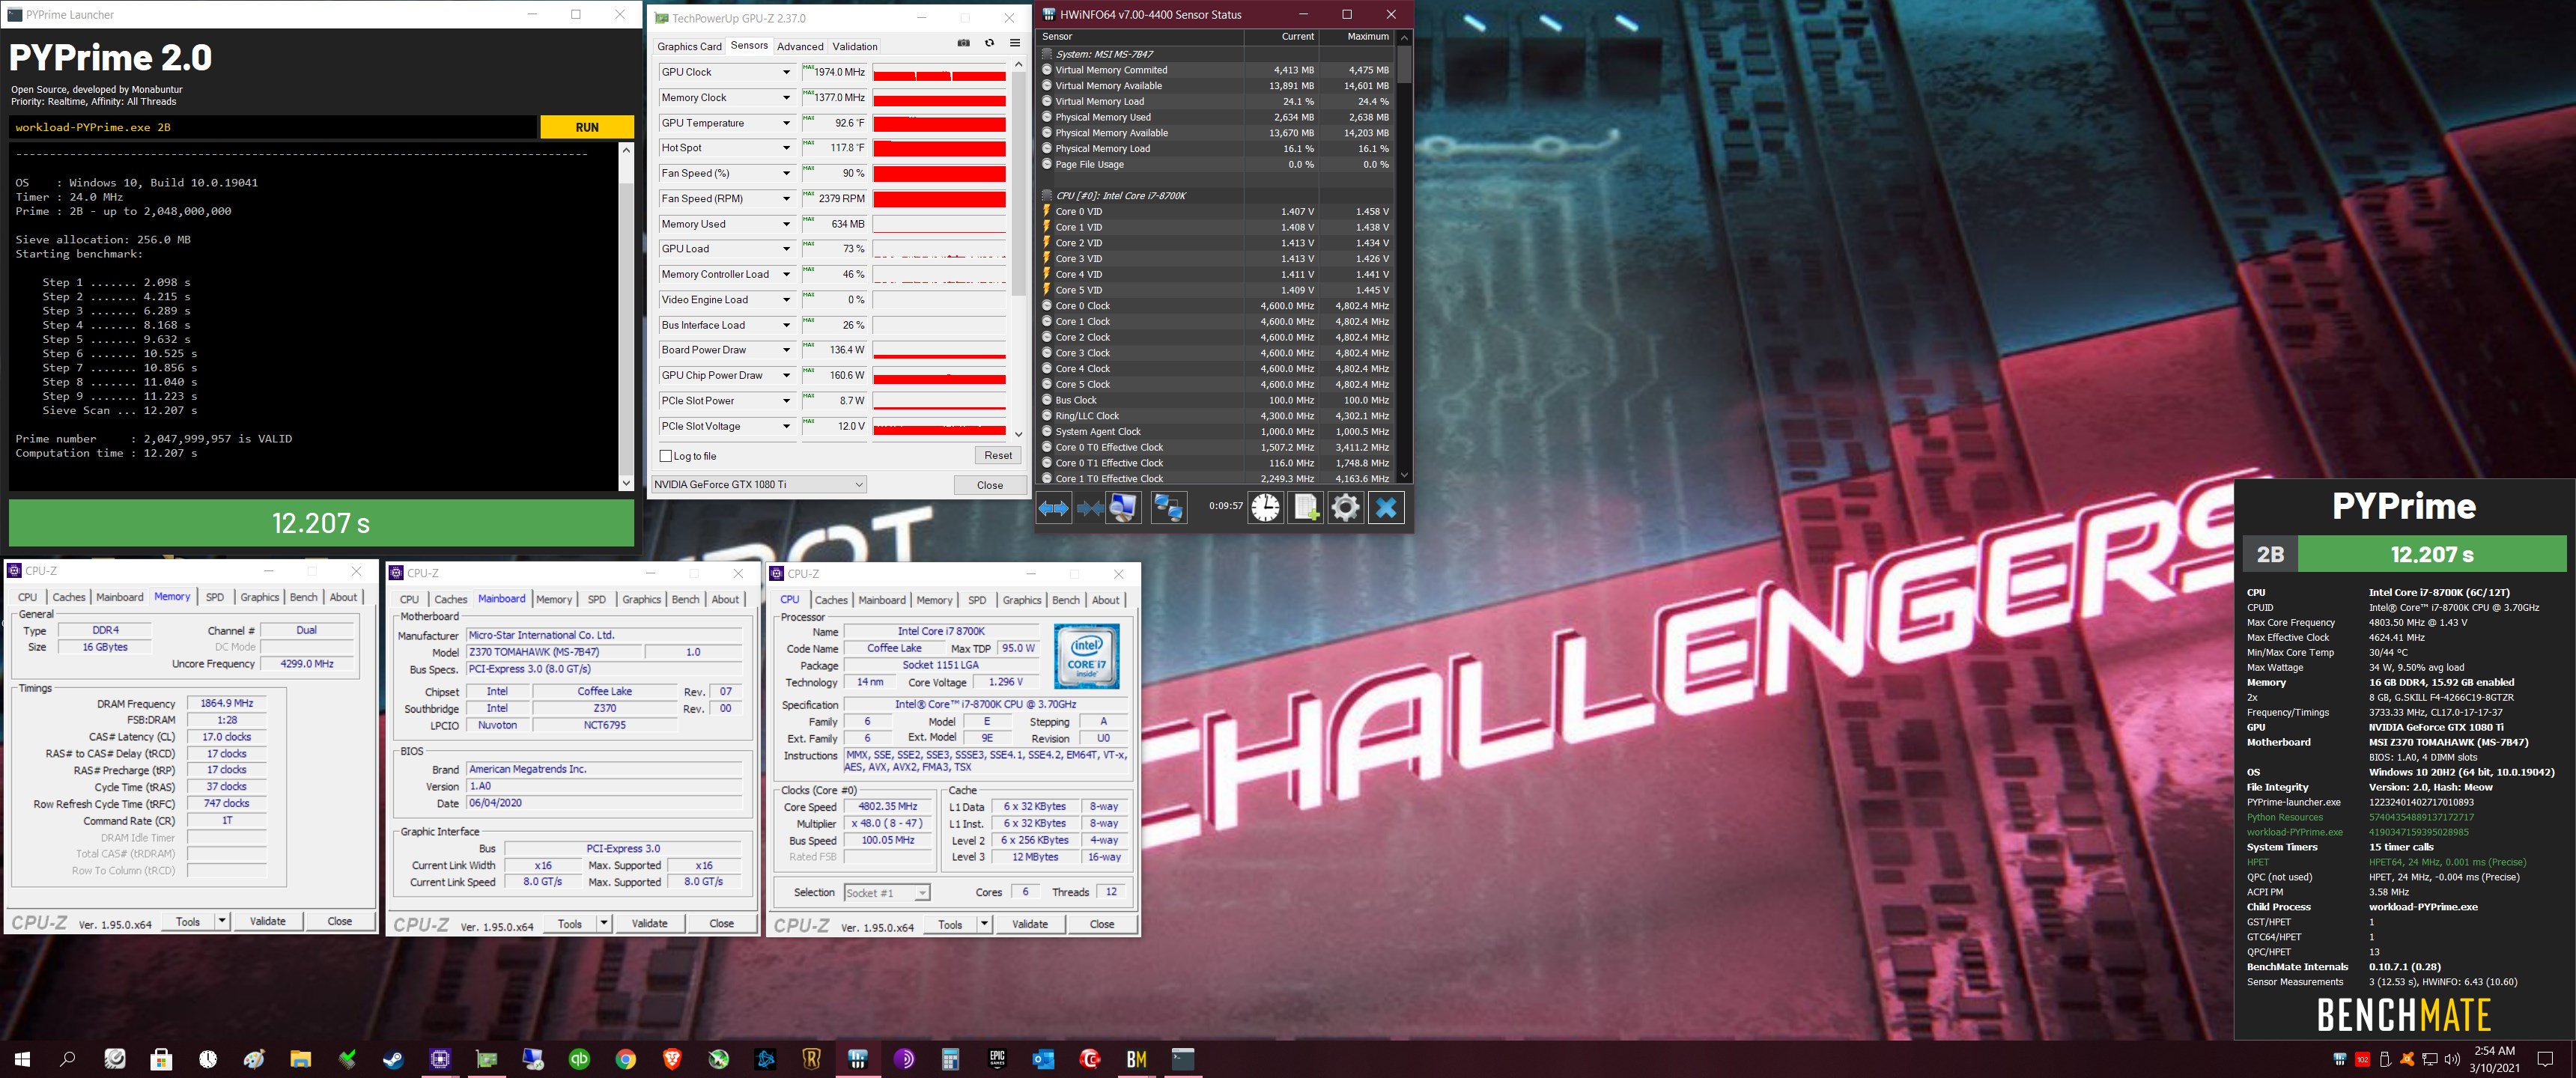Open Caches tab in Mainboard CPU-Z window
Image resolution: width=2576 pixels, height=1078 pixels.
tap(450, 599)
